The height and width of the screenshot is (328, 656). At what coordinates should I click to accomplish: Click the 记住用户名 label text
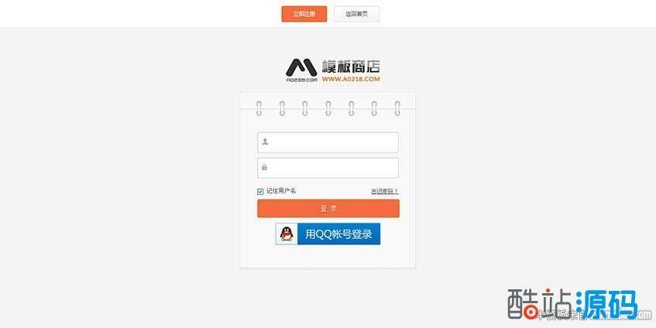(x=281, y=191)
